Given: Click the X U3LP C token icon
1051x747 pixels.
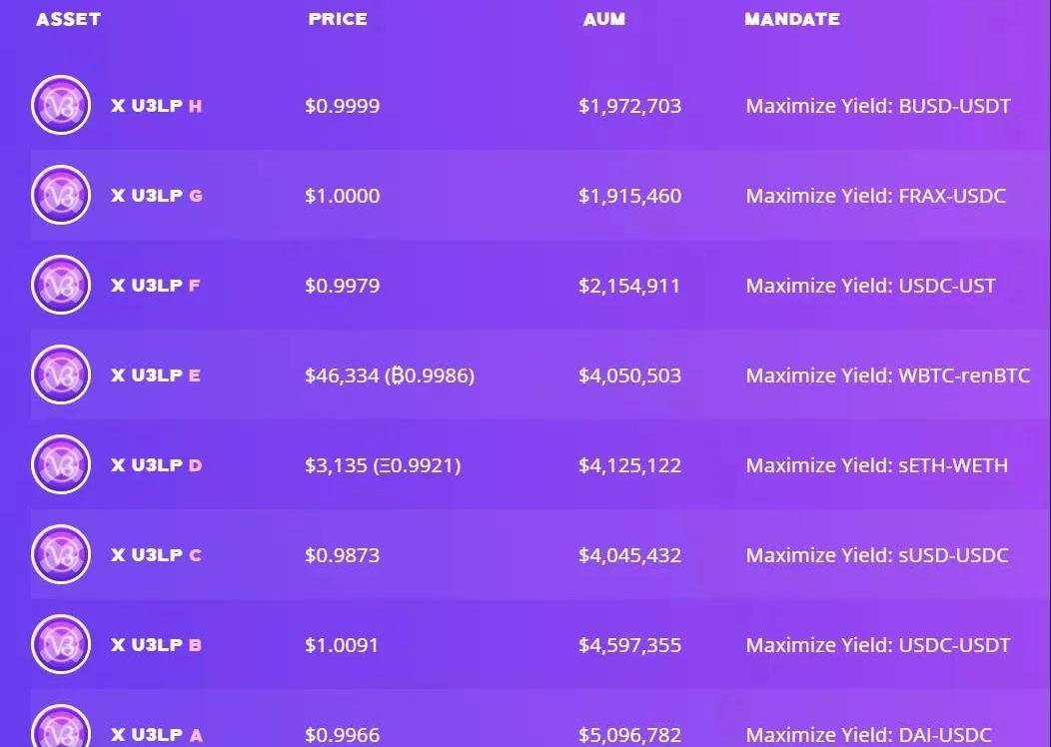Looking at the screenshot, I should pos(61,554).
